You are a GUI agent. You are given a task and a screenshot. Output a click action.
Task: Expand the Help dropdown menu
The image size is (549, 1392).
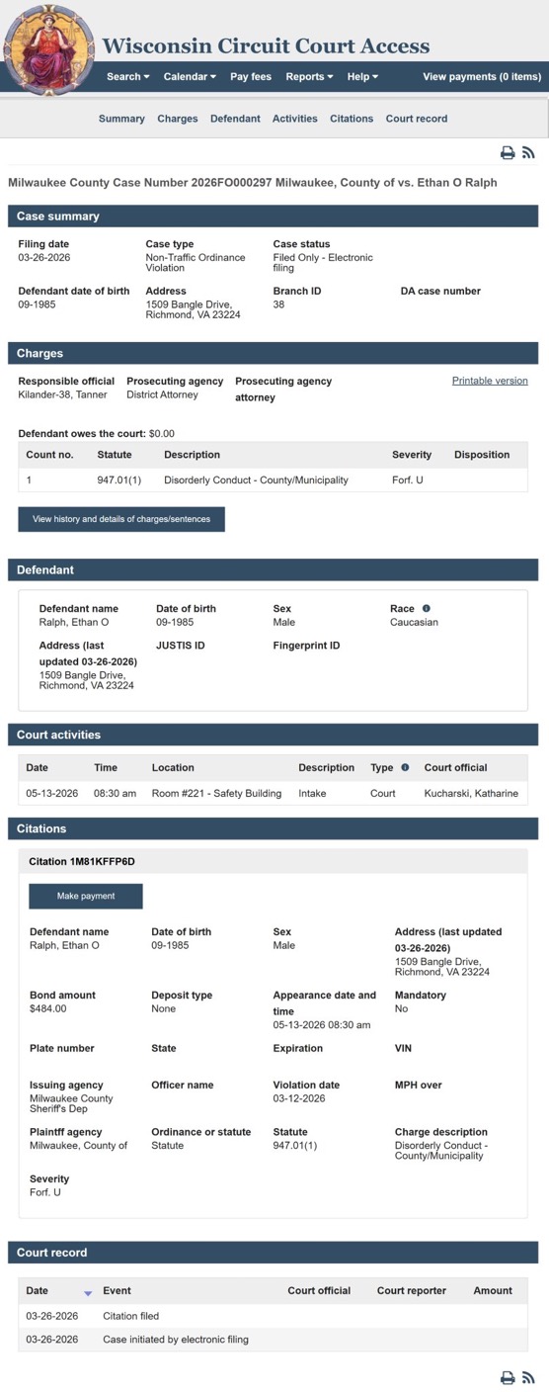point(362,76)
